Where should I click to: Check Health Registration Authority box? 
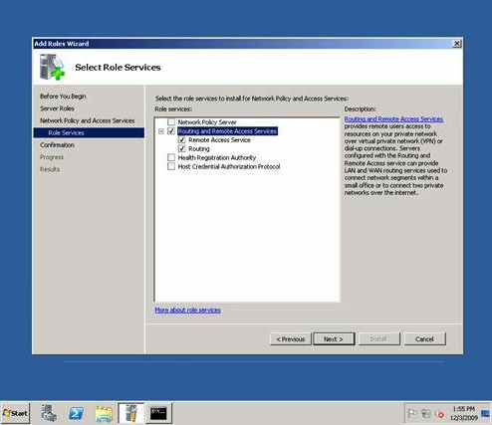point(171,157)
